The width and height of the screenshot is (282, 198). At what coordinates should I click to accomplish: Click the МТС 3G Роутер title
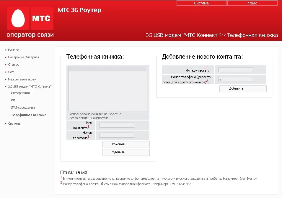tap(79, 10)
